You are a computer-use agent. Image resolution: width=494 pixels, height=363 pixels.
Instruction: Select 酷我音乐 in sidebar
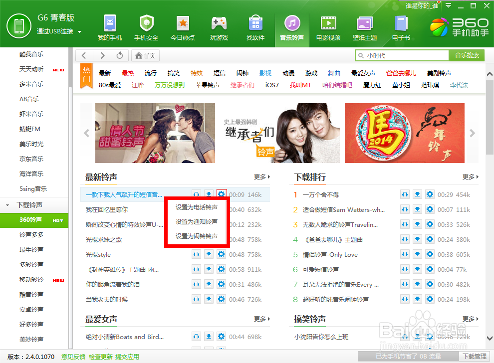[31, 54]
